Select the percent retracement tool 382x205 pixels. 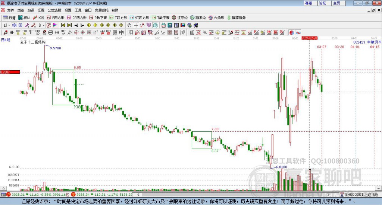click(205, 32)
